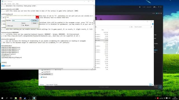Open the Edit menu in Notepad

tap(5, 4)
